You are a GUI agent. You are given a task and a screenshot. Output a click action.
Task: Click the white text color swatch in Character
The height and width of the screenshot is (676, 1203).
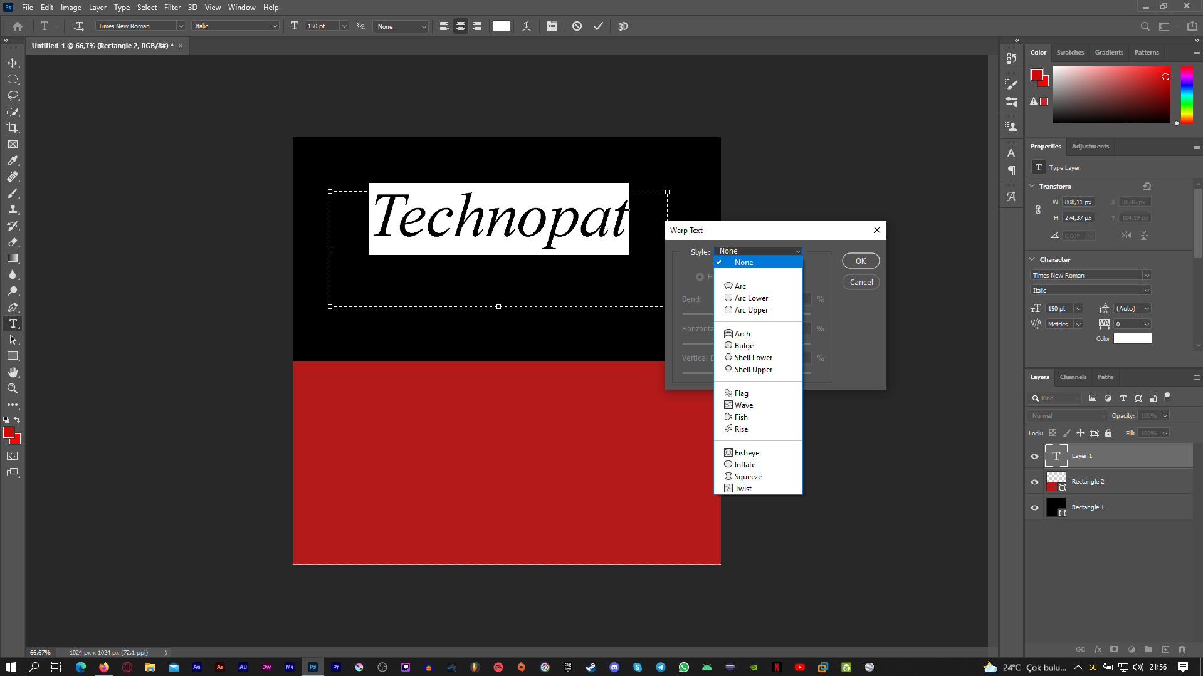click(1132, 339)
